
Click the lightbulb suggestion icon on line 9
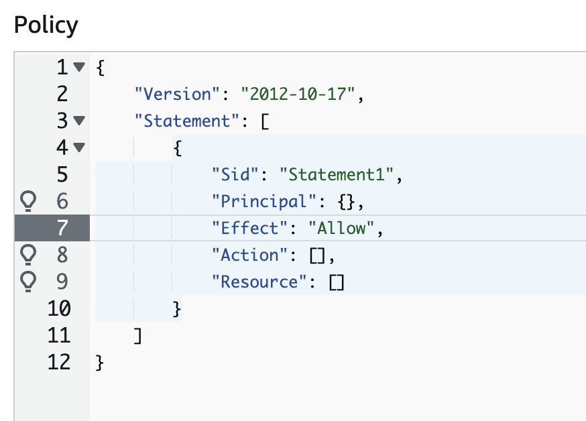tap(28, 282)
